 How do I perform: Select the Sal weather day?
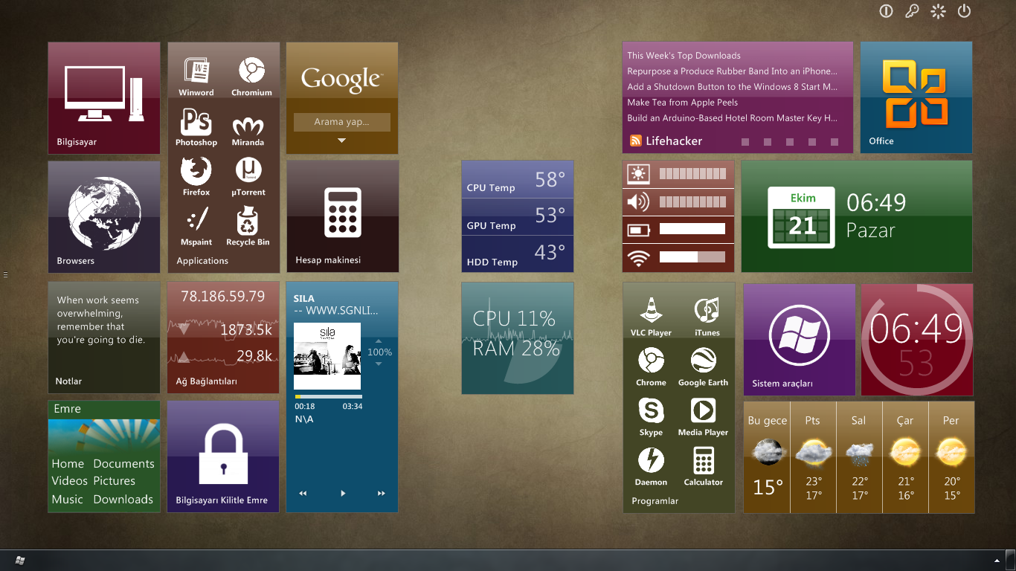[859, 457]
